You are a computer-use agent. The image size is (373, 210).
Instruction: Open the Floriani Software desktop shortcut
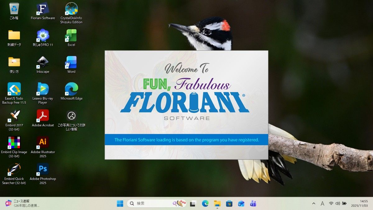click(43, 9)
